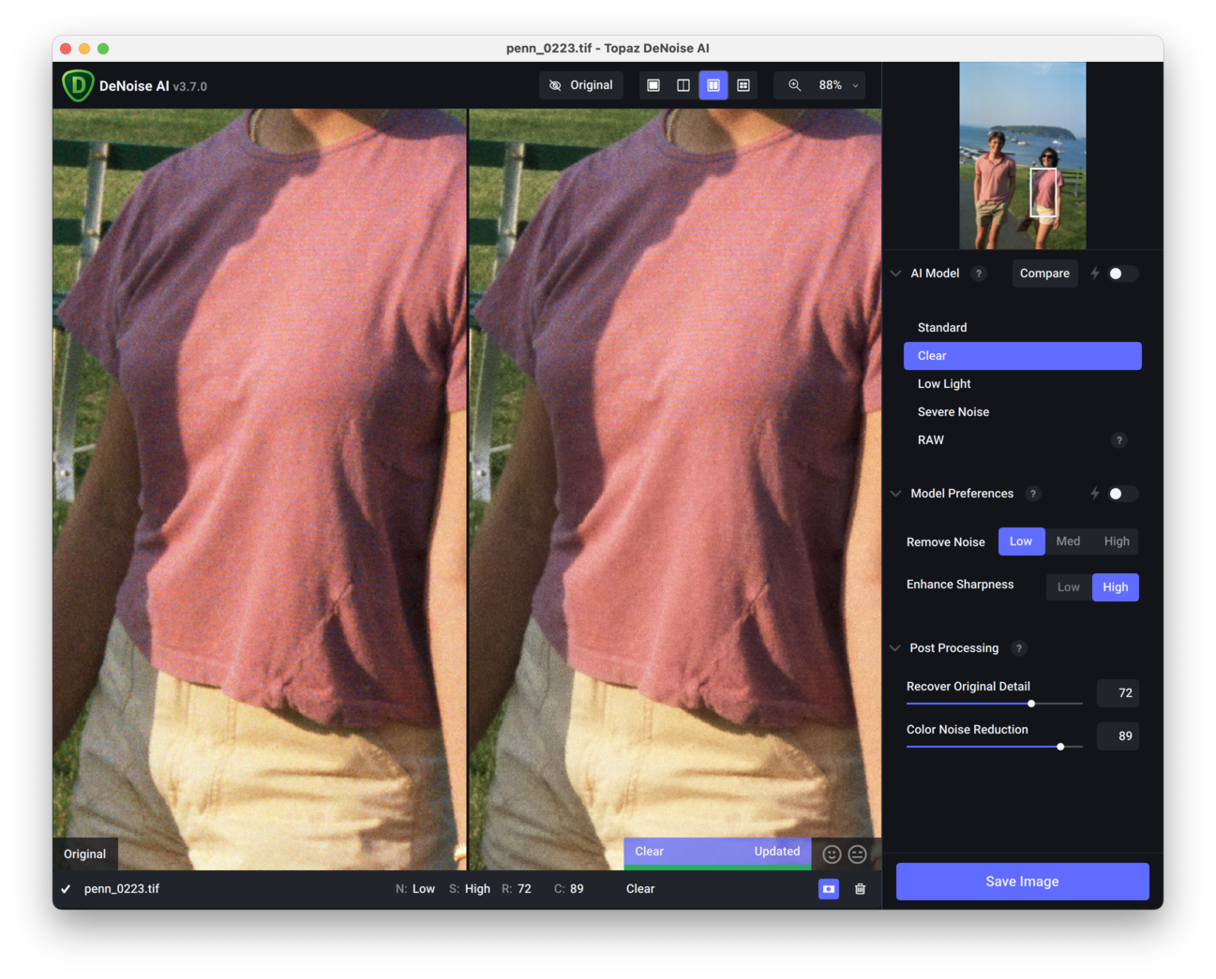Switch to split view layout icon
The image size is (1216, 979).
pyautogui.click(x=683, y=85)
